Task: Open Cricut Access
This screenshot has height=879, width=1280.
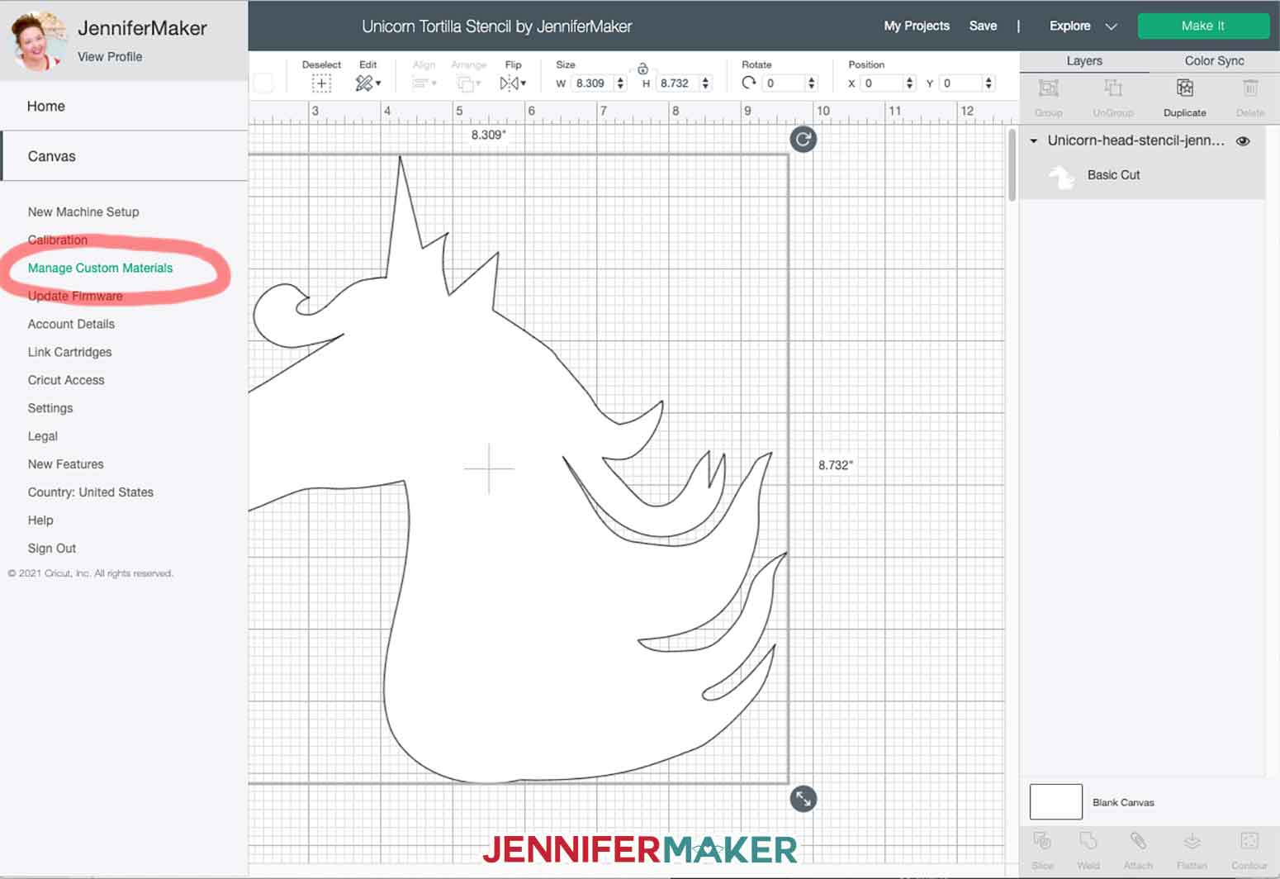Action: [66, 380]
